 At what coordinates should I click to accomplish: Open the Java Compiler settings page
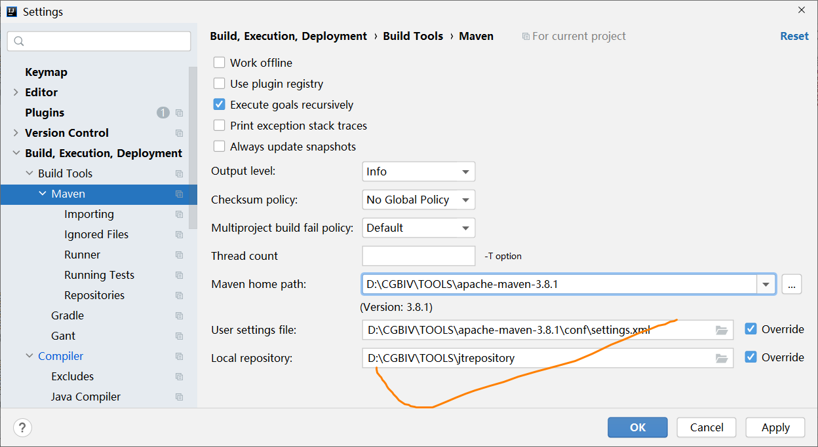[86, 397]
